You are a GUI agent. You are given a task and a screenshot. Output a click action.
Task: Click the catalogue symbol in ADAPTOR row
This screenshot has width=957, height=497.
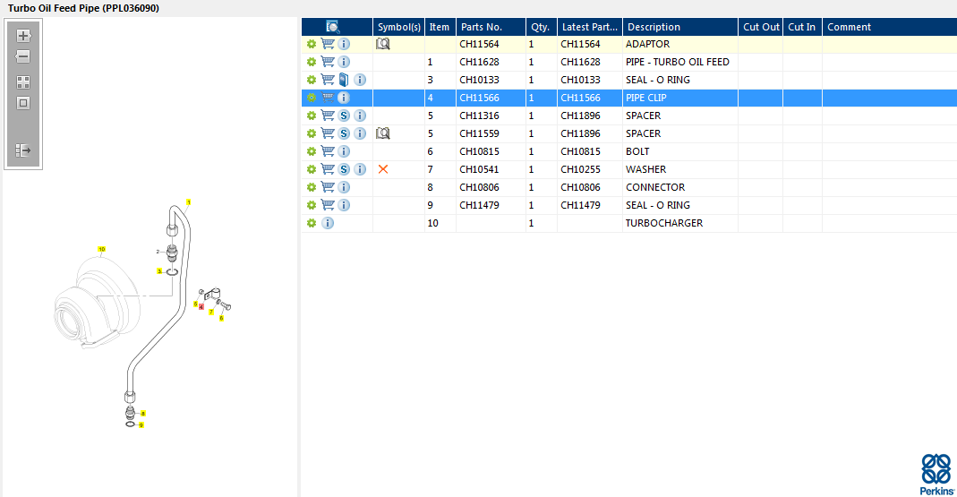tap(383, 44)
